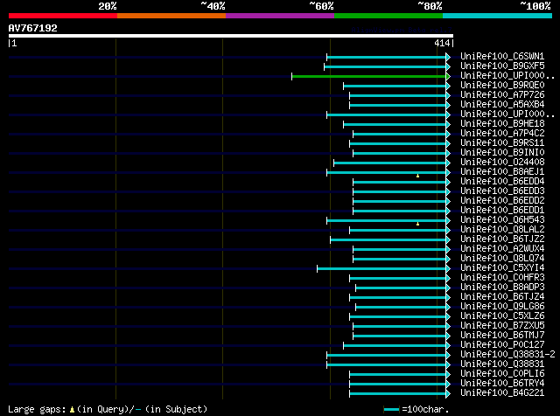This screenshot has width=560, height=416.
Task: Select the UniRef100_B6TJZ2 label
Action: point(502,239)
